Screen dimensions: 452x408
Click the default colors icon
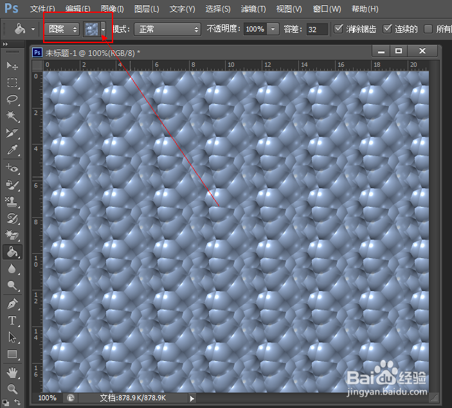pyautogui.click(x=6, y=402)
